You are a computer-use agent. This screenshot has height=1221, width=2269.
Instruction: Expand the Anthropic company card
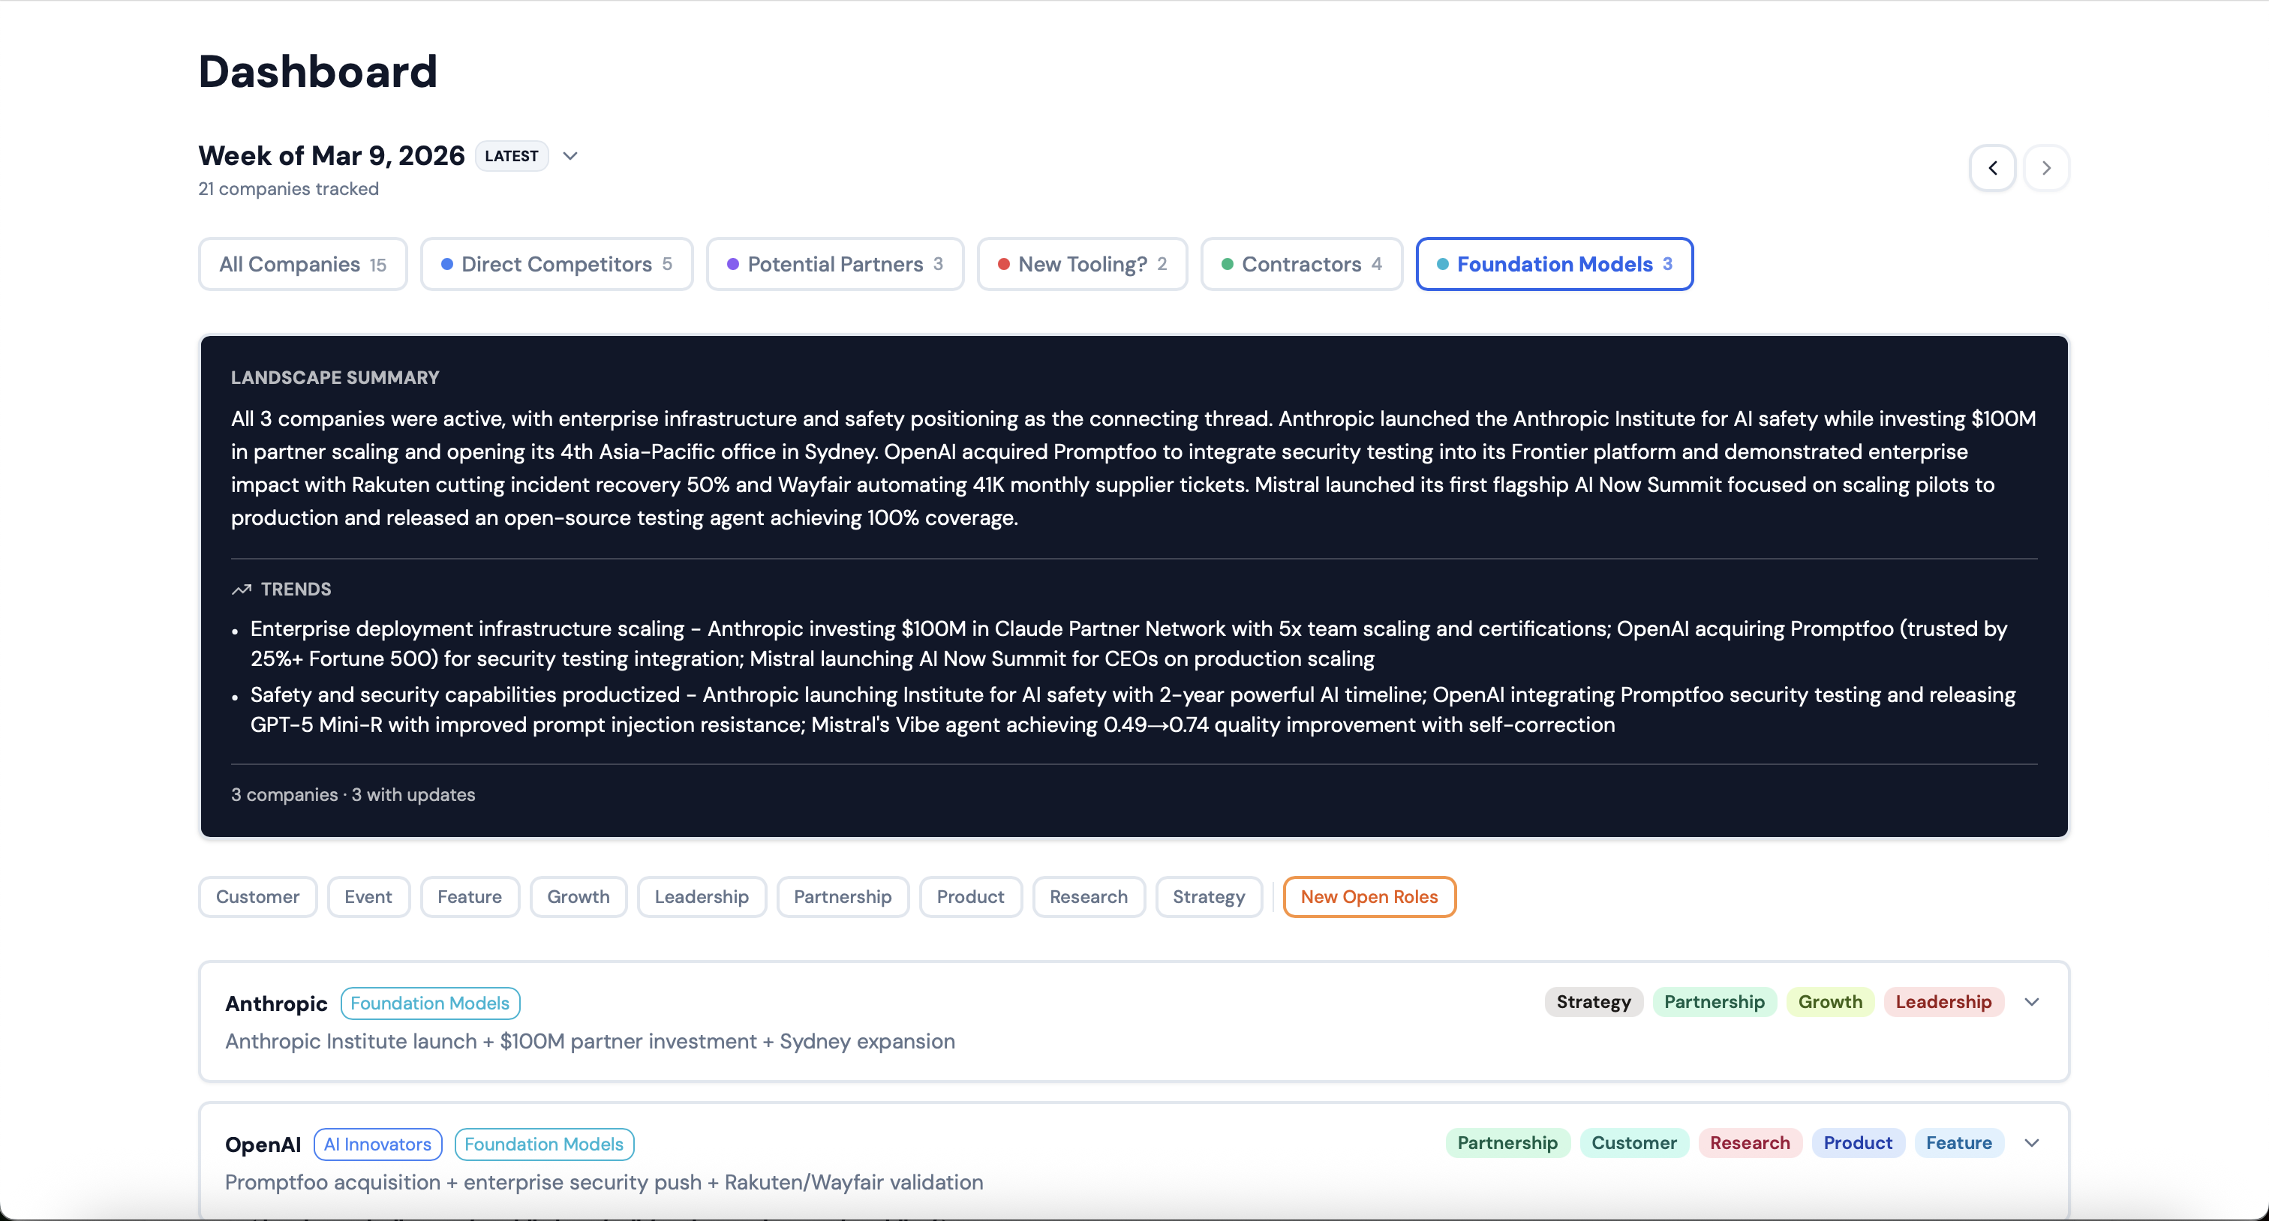(2031, 1002)
